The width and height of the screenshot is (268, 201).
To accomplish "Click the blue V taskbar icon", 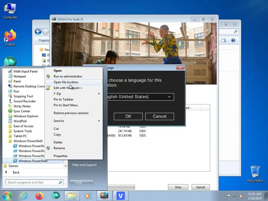I will [x=120, y=196].
